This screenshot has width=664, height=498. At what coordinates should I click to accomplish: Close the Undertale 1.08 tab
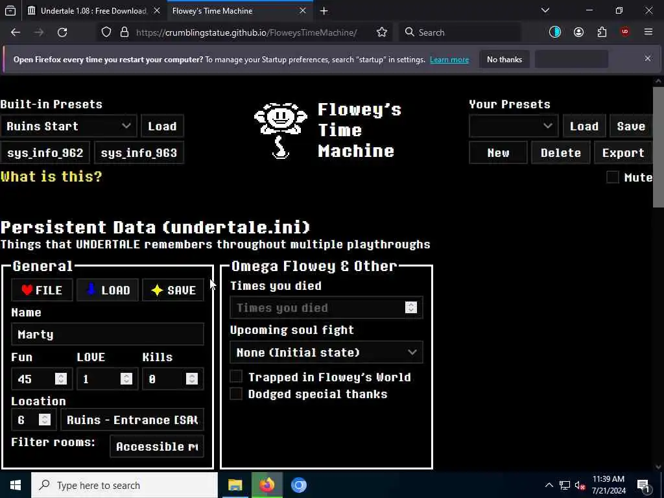pyautogui.click(x=157, y=10)
